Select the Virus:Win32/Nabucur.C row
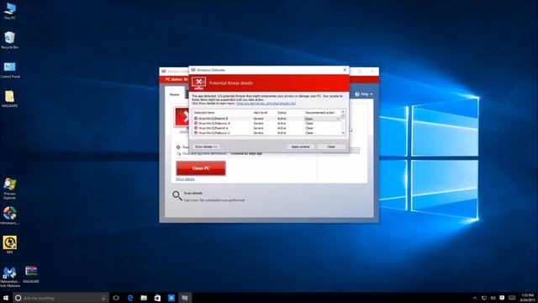Image resolution: width=538 pixels, height=303 pixels. pyautogui.click(x=267, y=133)
